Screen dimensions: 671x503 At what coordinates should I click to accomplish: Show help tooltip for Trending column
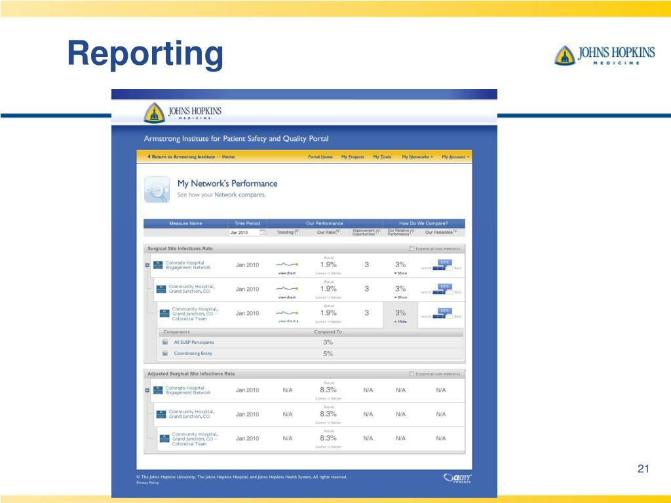pos(297,232)
